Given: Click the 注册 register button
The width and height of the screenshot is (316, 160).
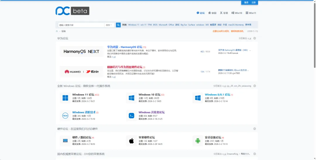Looking at the screenshot, I should [x=253, y=3].
